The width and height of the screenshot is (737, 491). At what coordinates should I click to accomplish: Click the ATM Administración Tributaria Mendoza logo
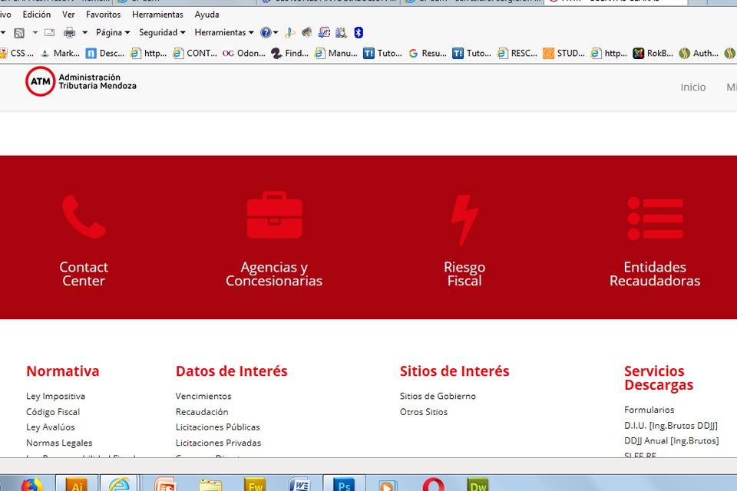[x=81, y=82]
